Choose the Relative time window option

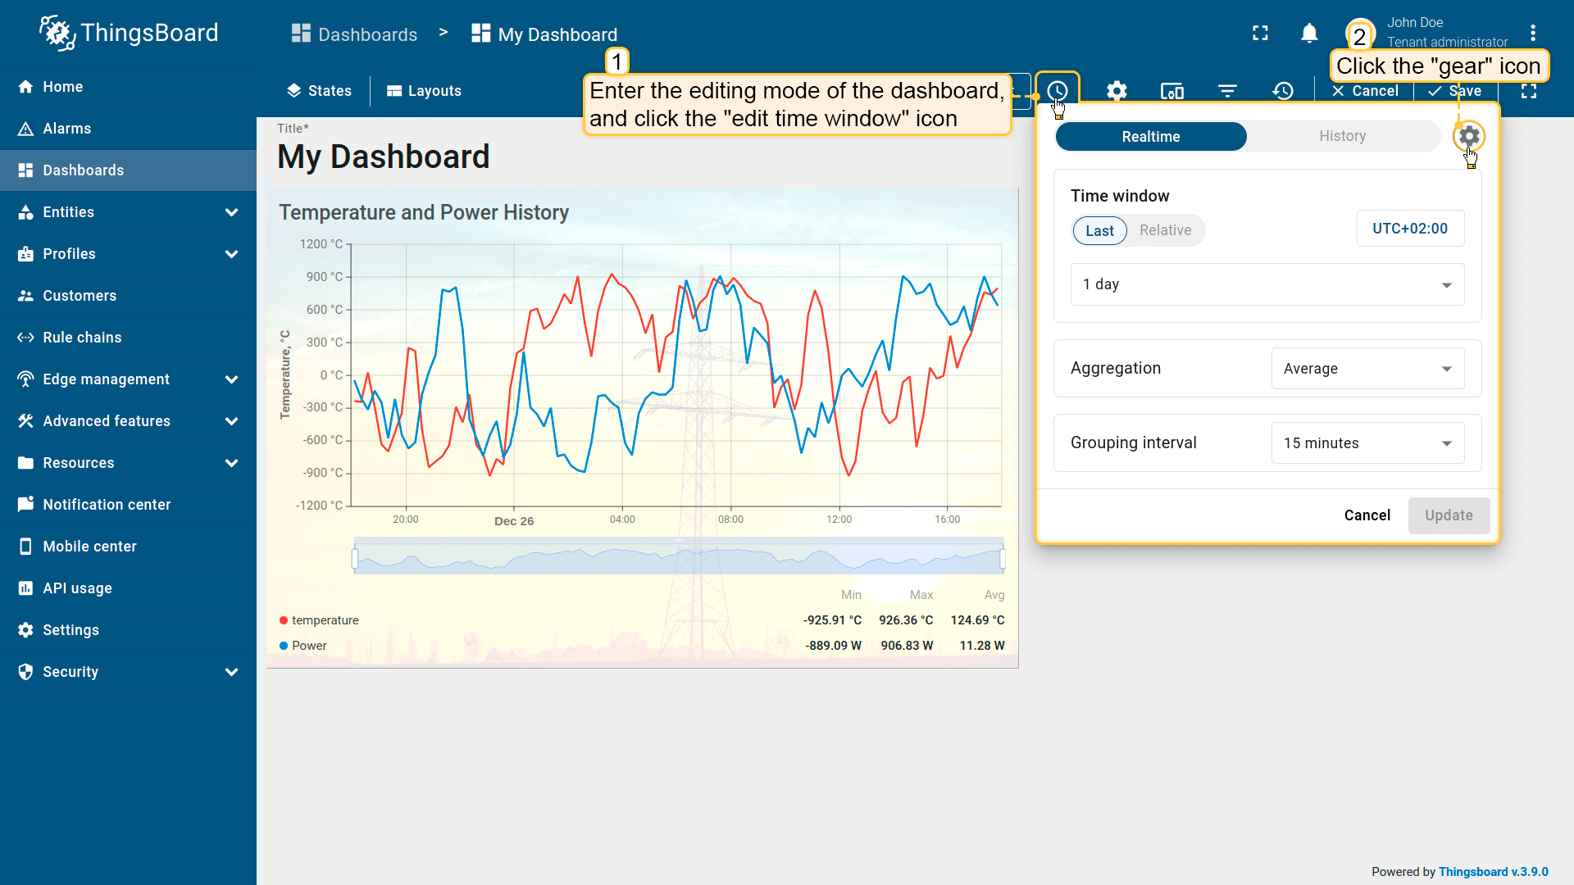pyautogui.click(x=1165, y=230)
